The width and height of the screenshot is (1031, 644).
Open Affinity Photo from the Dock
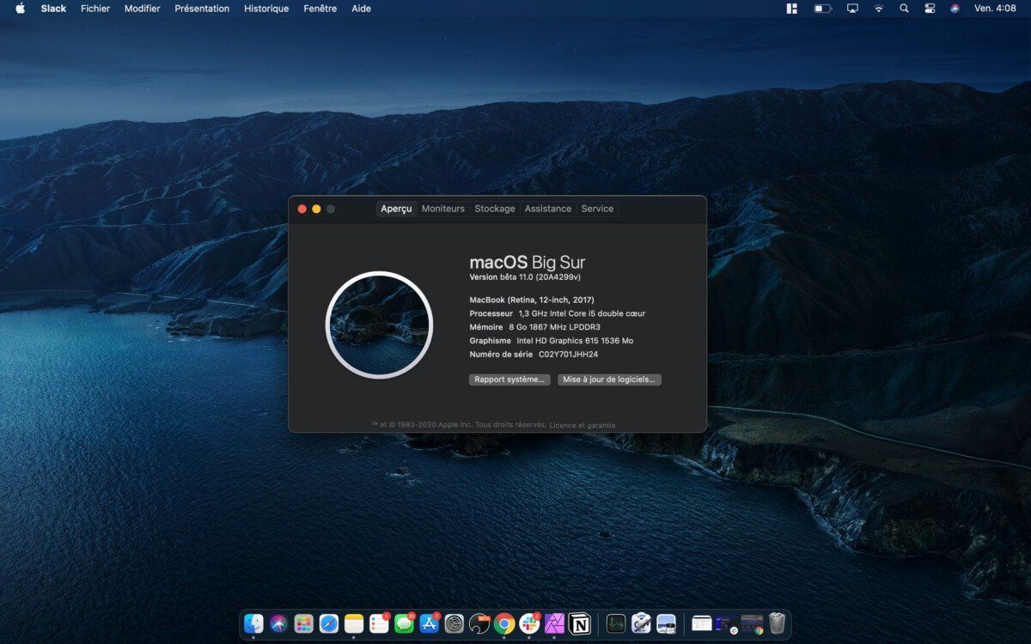pyautogui.click(x=555, y=623)
